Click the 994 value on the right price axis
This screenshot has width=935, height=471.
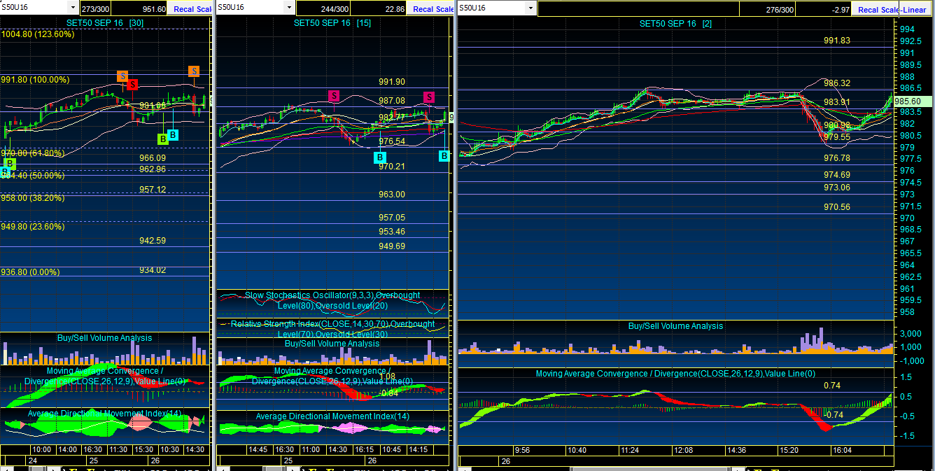[x=908, y=29]
